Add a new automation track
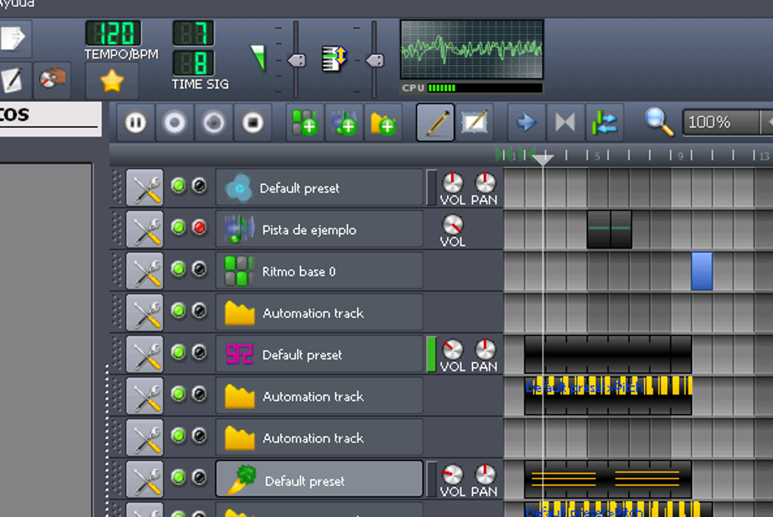Image resolution: width=773 pixels, height=517 pixels. pyautogui.click(x=383, y=123)
